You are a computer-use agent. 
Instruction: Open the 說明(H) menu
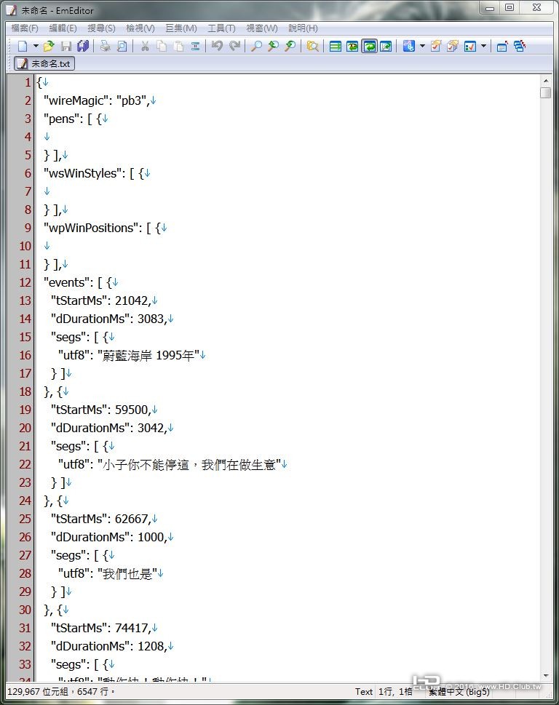point(303,28)
